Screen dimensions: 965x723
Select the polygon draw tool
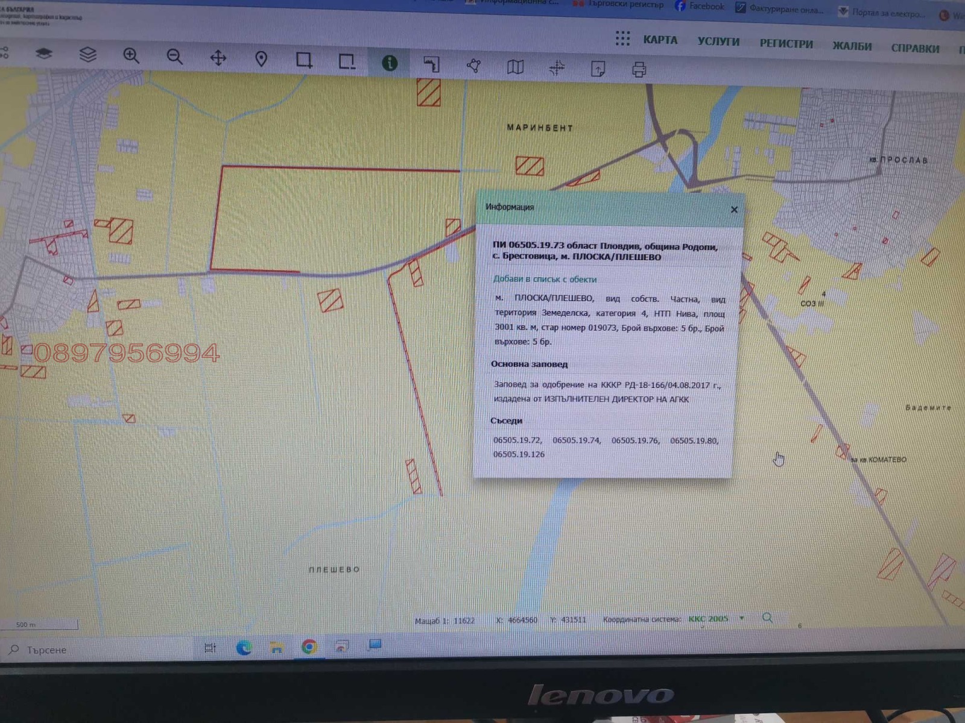click(474, 65)
